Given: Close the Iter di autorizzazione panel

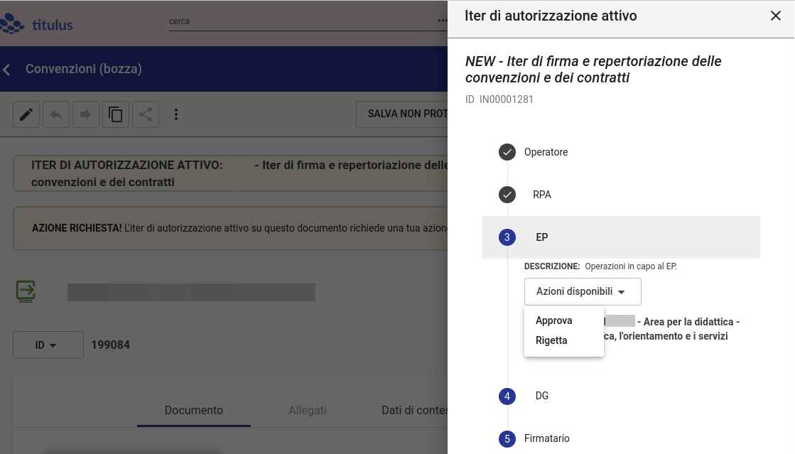Looking at the screenshot, I should click(775, 16).
